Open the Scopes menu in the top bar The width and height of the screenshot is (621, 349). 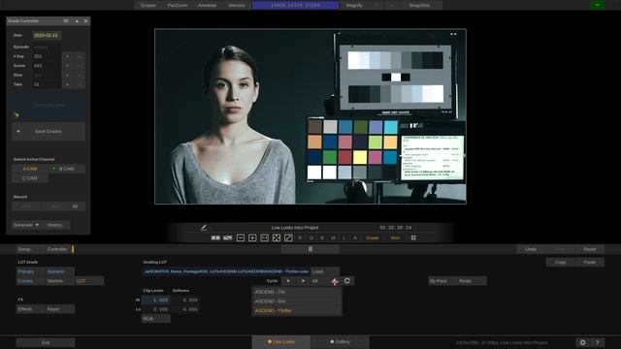148,5
